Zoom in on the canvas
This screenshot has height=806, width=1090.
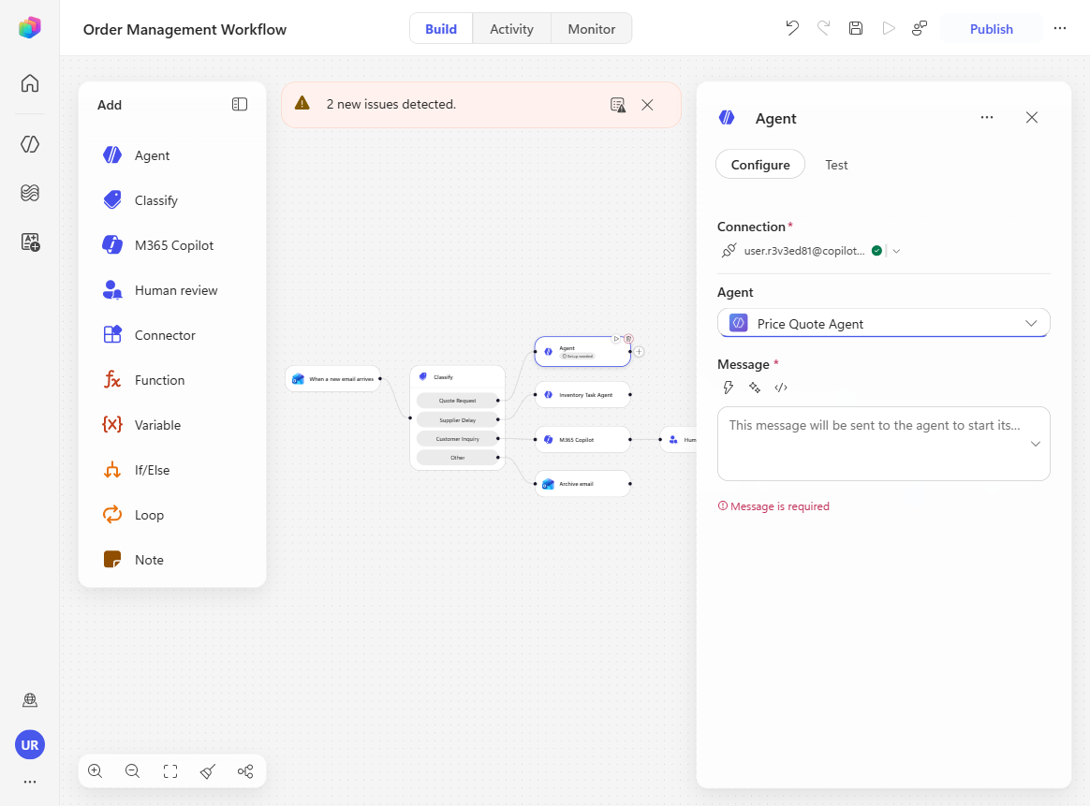click(x=96, y=771)
